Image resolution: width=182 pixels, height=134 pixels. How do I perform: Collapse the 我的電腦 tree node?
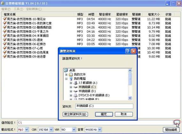click(66, 79)
